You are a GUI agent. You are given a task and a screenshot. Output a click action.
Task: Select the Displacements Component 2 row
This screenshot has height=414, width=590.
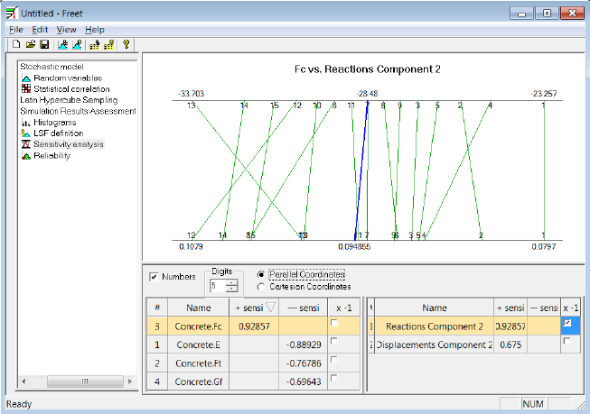coord(473,345)
